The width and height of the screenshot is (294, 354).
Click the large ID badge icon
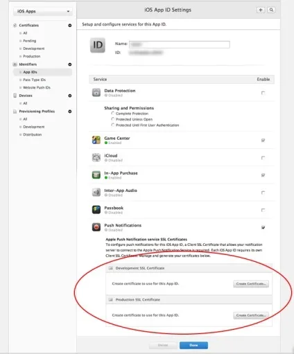[x=98, y=45]
